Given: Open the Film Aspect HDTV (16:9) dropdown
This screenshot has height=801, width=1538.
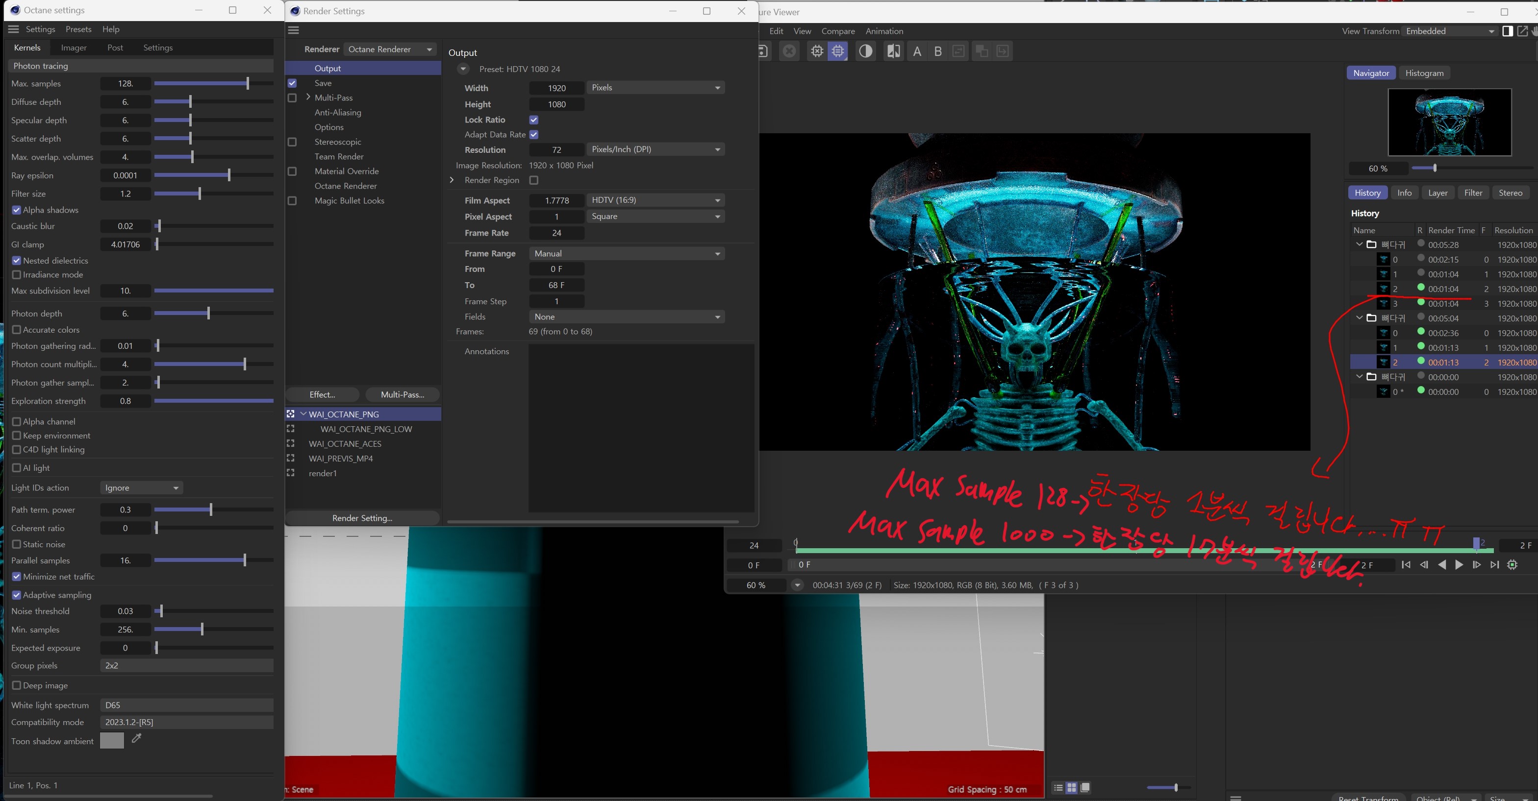Looking at the screenshot, I should [x=656, y=200].
